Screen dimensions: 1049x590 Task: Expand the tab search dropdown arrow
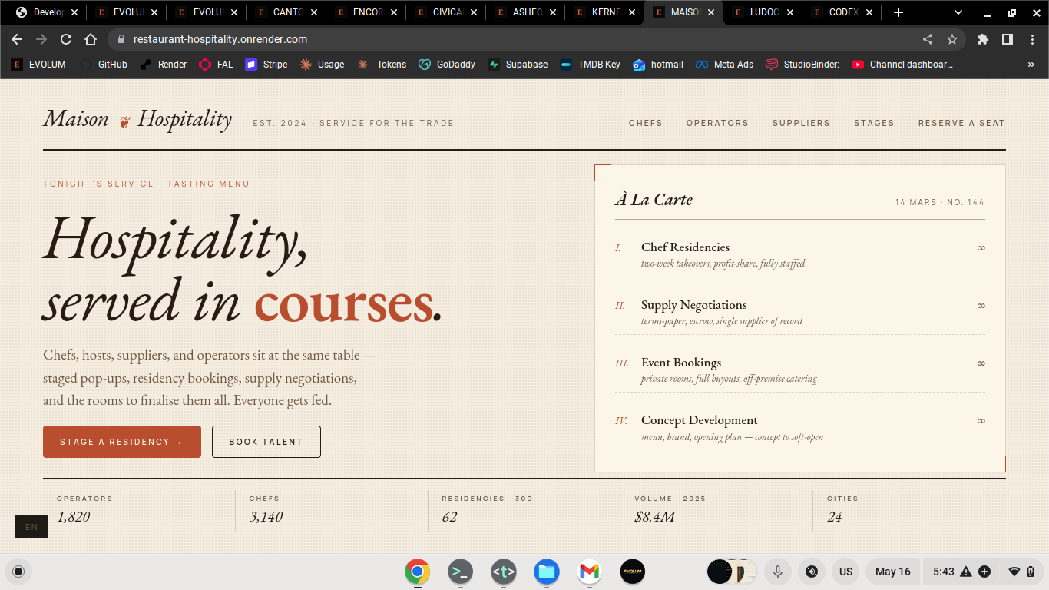click(x=958, y=12)
